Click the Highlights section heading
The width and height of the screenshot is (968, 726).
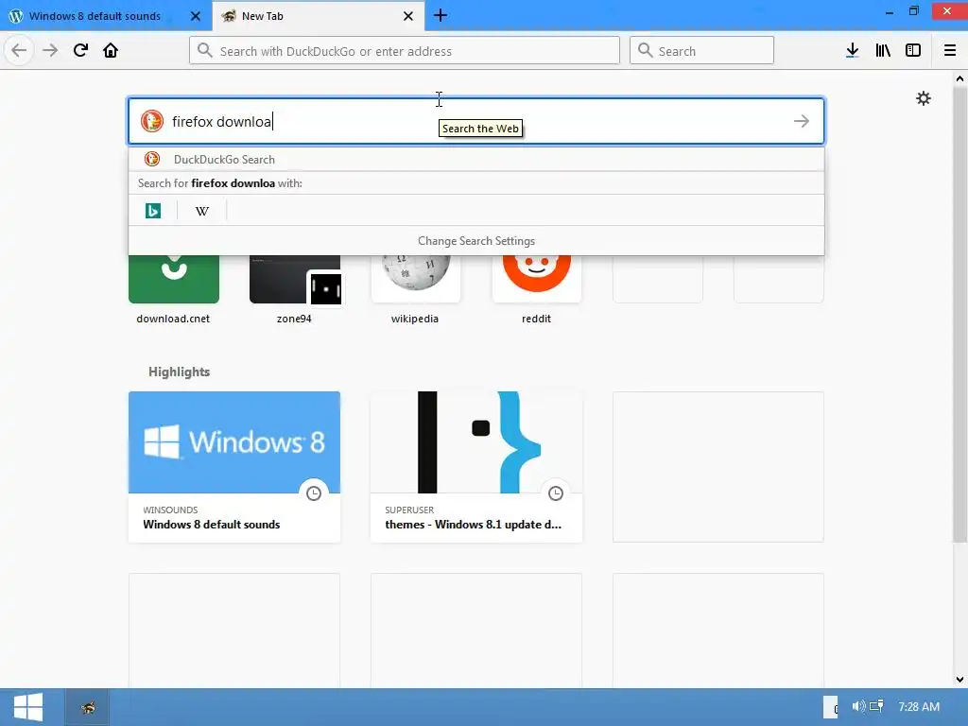coord(179,372)
